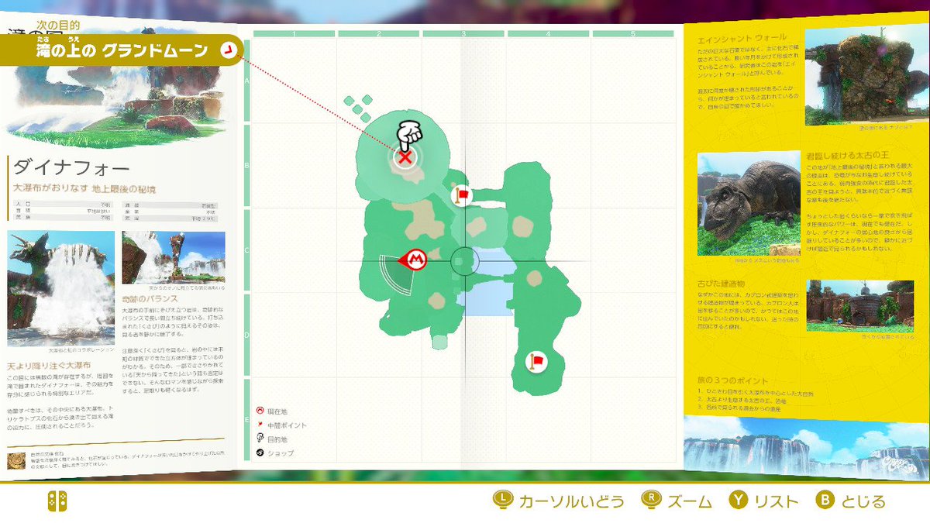Image resolution: width=930 pixels, height=523 pixels.
Task: Click the Y button icon
Action: [x=739, y=501]
